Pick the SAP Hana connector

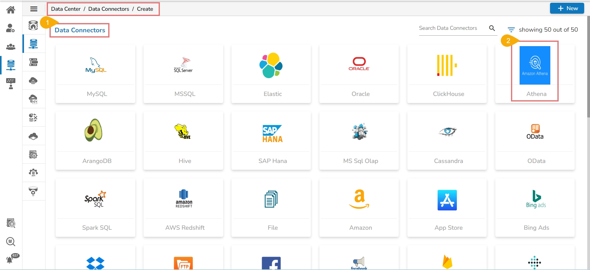[x=271, y=141]
